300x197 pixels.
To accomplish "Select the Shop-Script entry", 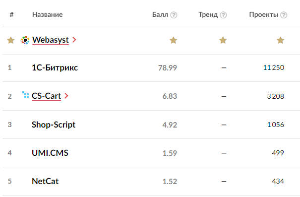I will [54, 125].
